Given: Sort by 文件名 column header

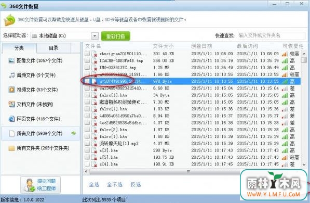Looking at the screenshot, I should 93,46.
